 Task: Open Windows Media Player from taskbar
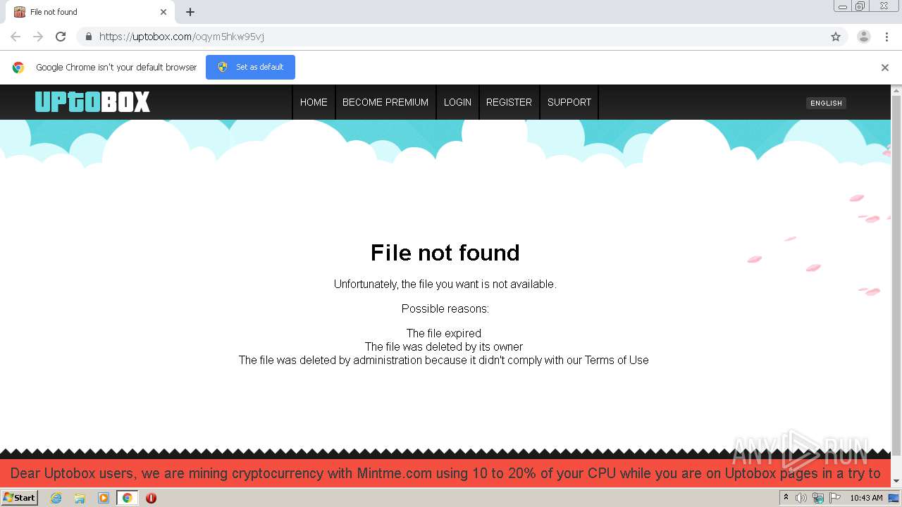(x=104, y=498)
